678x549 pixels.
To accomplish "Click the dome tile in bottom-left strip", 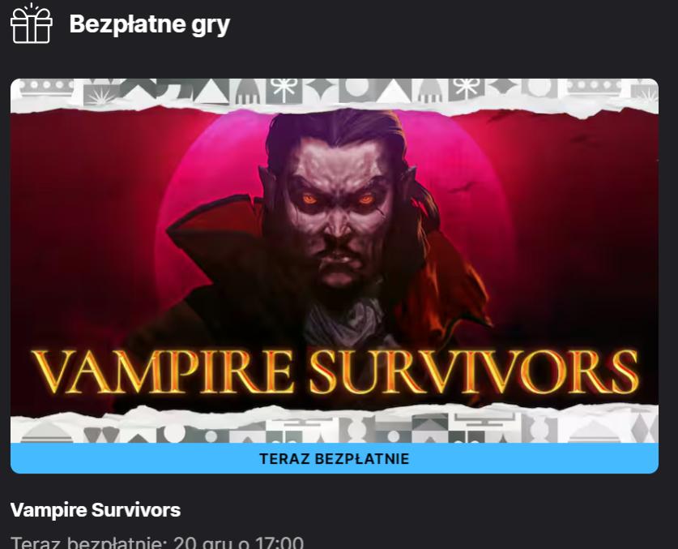I will click(47, 432).
